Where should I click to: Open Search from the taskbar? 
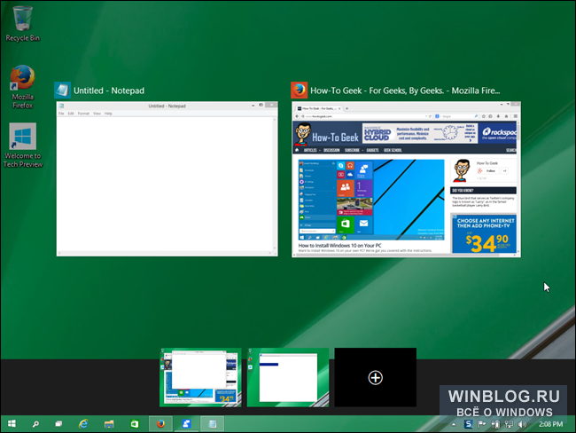point(35,424)
